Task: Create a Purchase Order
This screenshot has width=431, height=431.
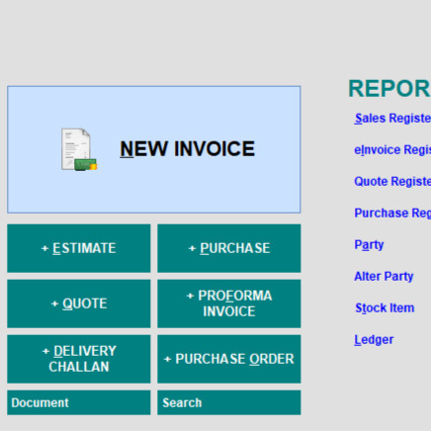Action: point(229,359)
